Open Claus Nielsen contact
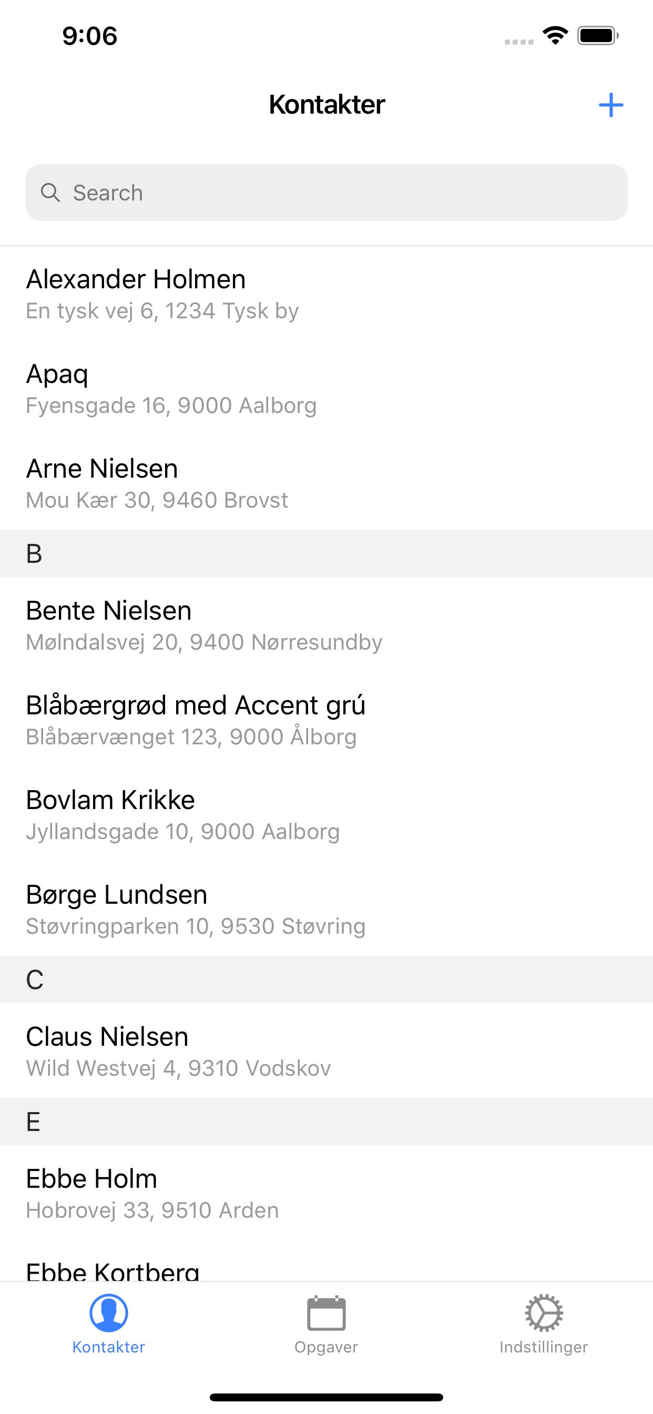 point(326,1051)
